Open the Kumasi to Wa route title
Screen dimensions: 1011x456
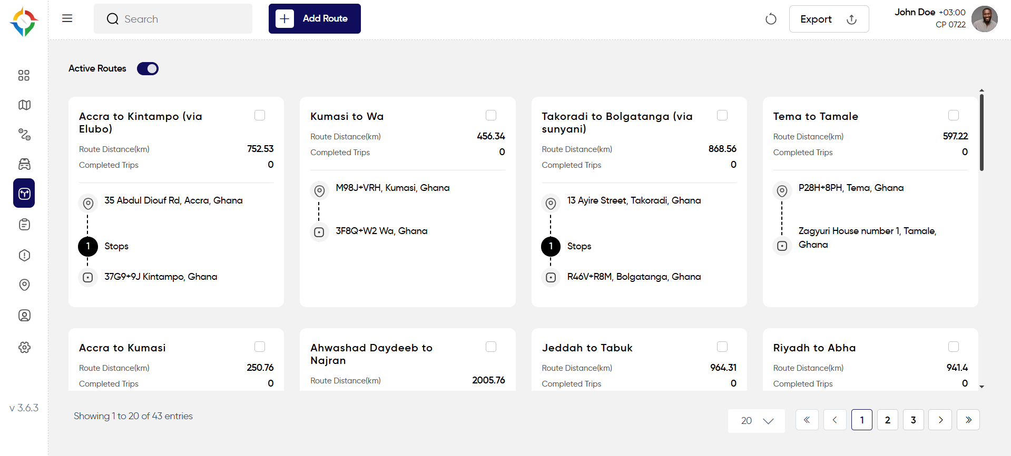347,116
